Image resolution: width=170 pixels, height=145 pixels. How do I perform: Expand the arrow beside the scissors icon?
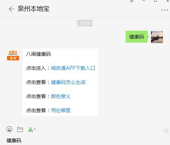point(35,129)
